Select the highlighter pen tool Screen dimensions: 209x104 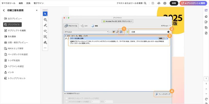point(45,25)
